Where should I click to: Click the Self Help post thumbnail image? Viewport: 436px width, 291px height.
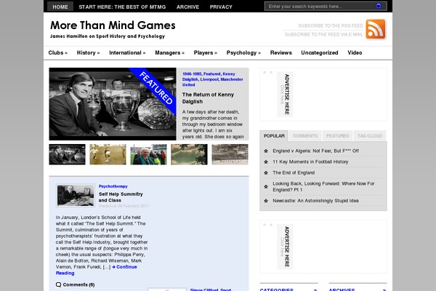click(76, 195)
